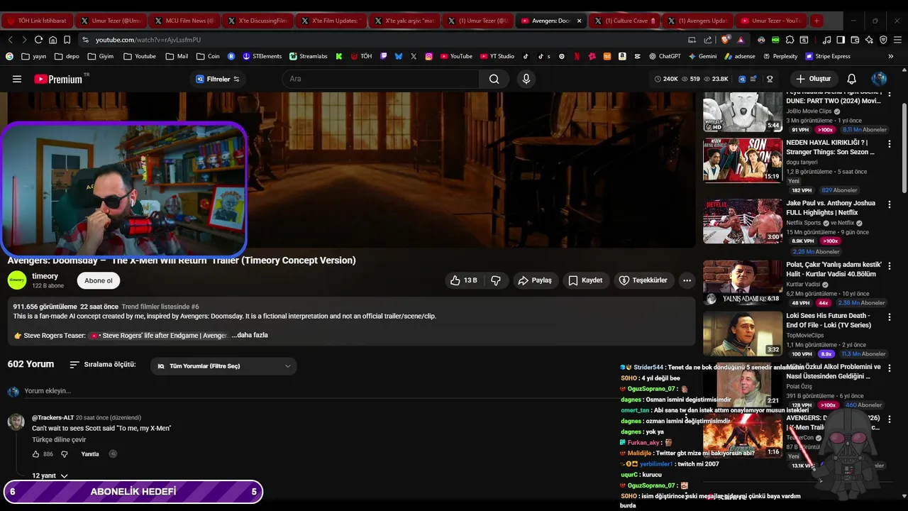The height and width of the screenshot is (511, 908).
Task: Open more actions ellipsis under video
Action: coord(687,280)
